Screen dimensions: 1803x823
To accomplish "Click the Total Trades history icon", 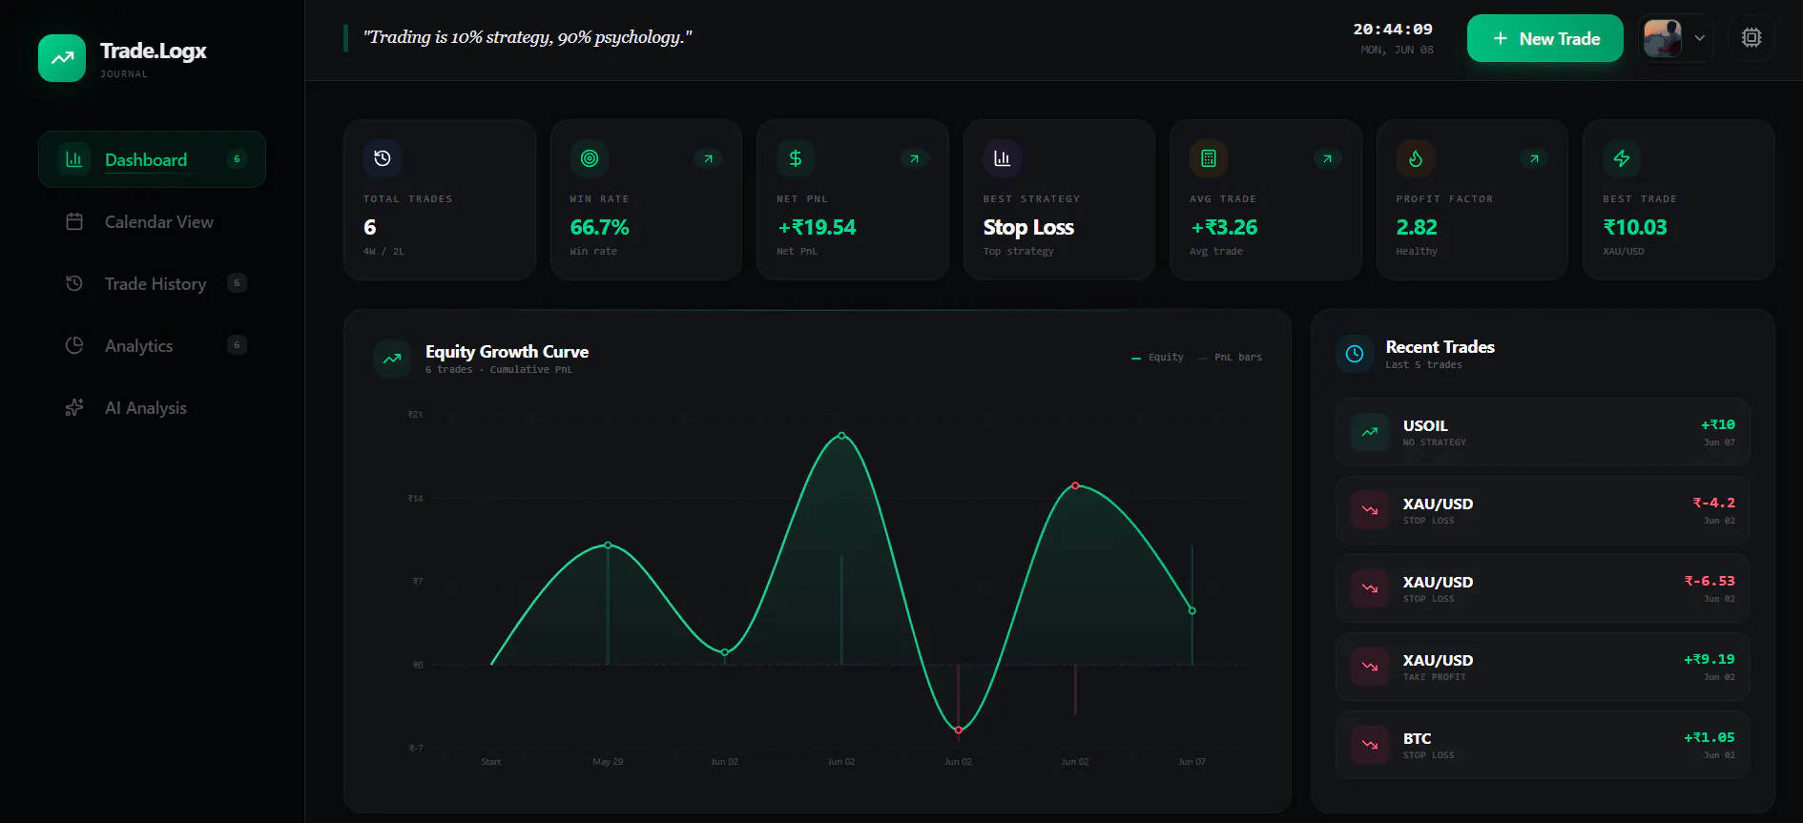I will (383, 158).
